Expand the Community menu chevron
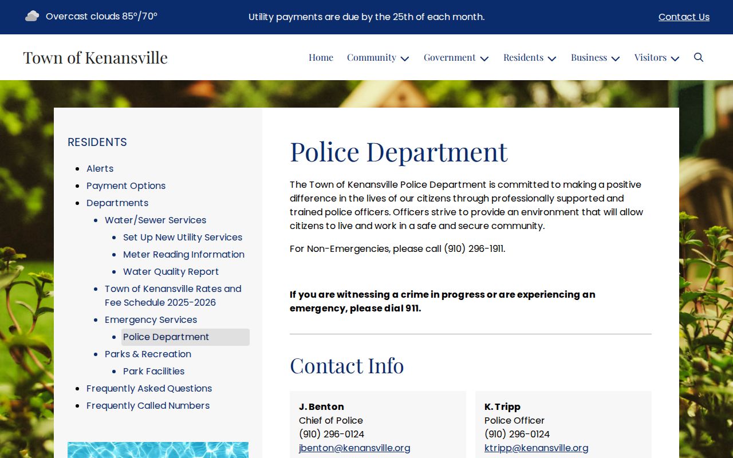Image resolution: width=733 pixels, height=458 pixels. (405, 58)
